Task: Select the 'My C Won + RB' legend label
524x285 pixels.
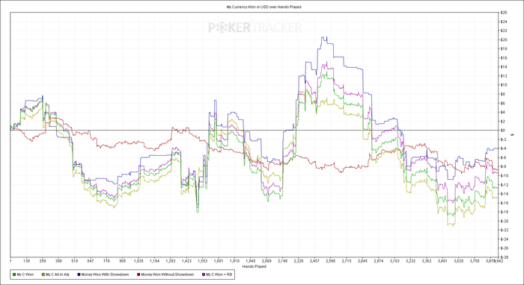Action: [219, 275]
